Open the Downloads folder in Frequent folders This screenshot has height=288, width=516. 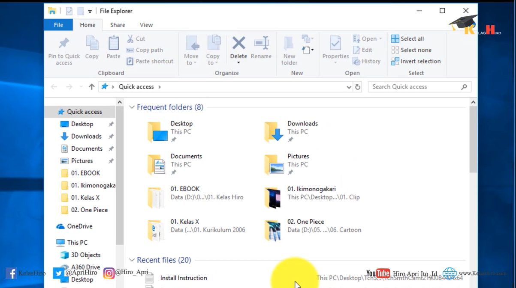[x=291, y=131]
